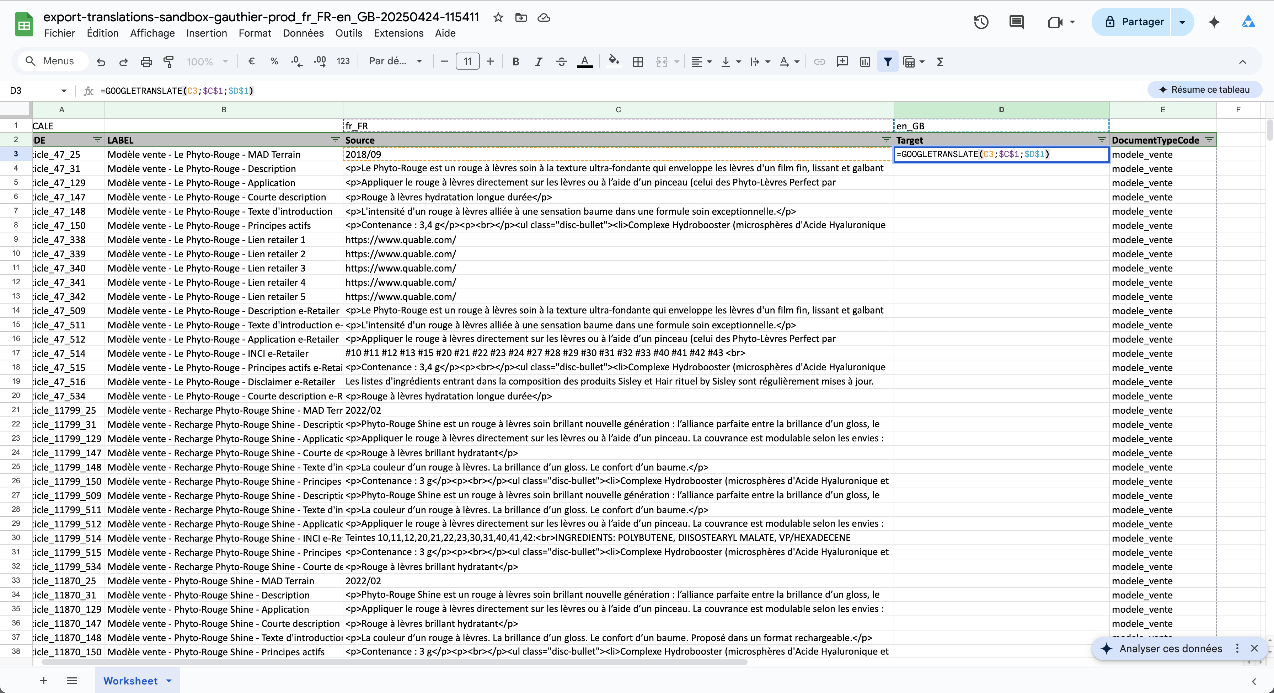The image size is (1274, 693).
Task: Open the comments history icon
Action: pos(1016,22)
